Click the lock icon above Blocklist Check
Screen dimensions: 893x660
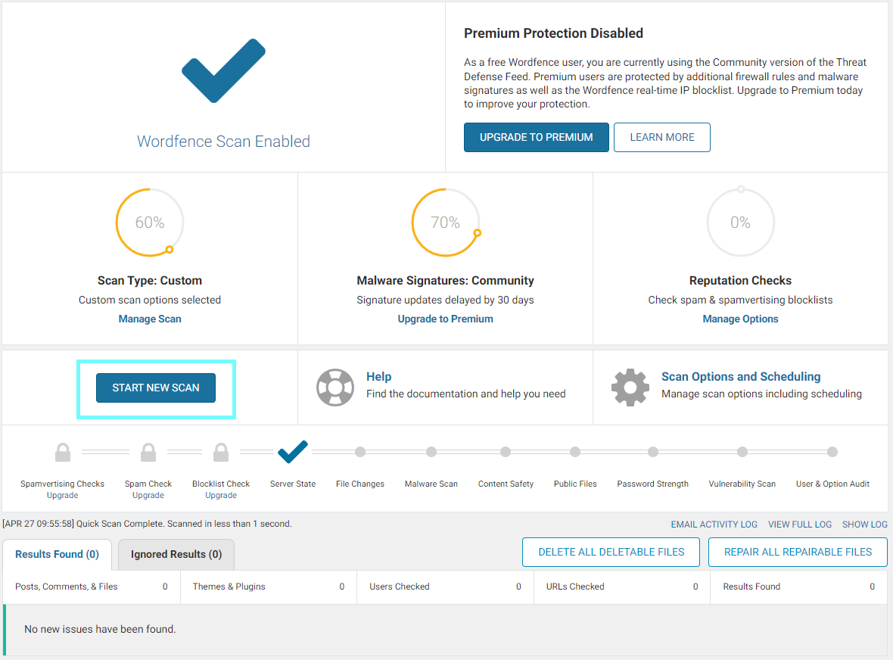221,452
